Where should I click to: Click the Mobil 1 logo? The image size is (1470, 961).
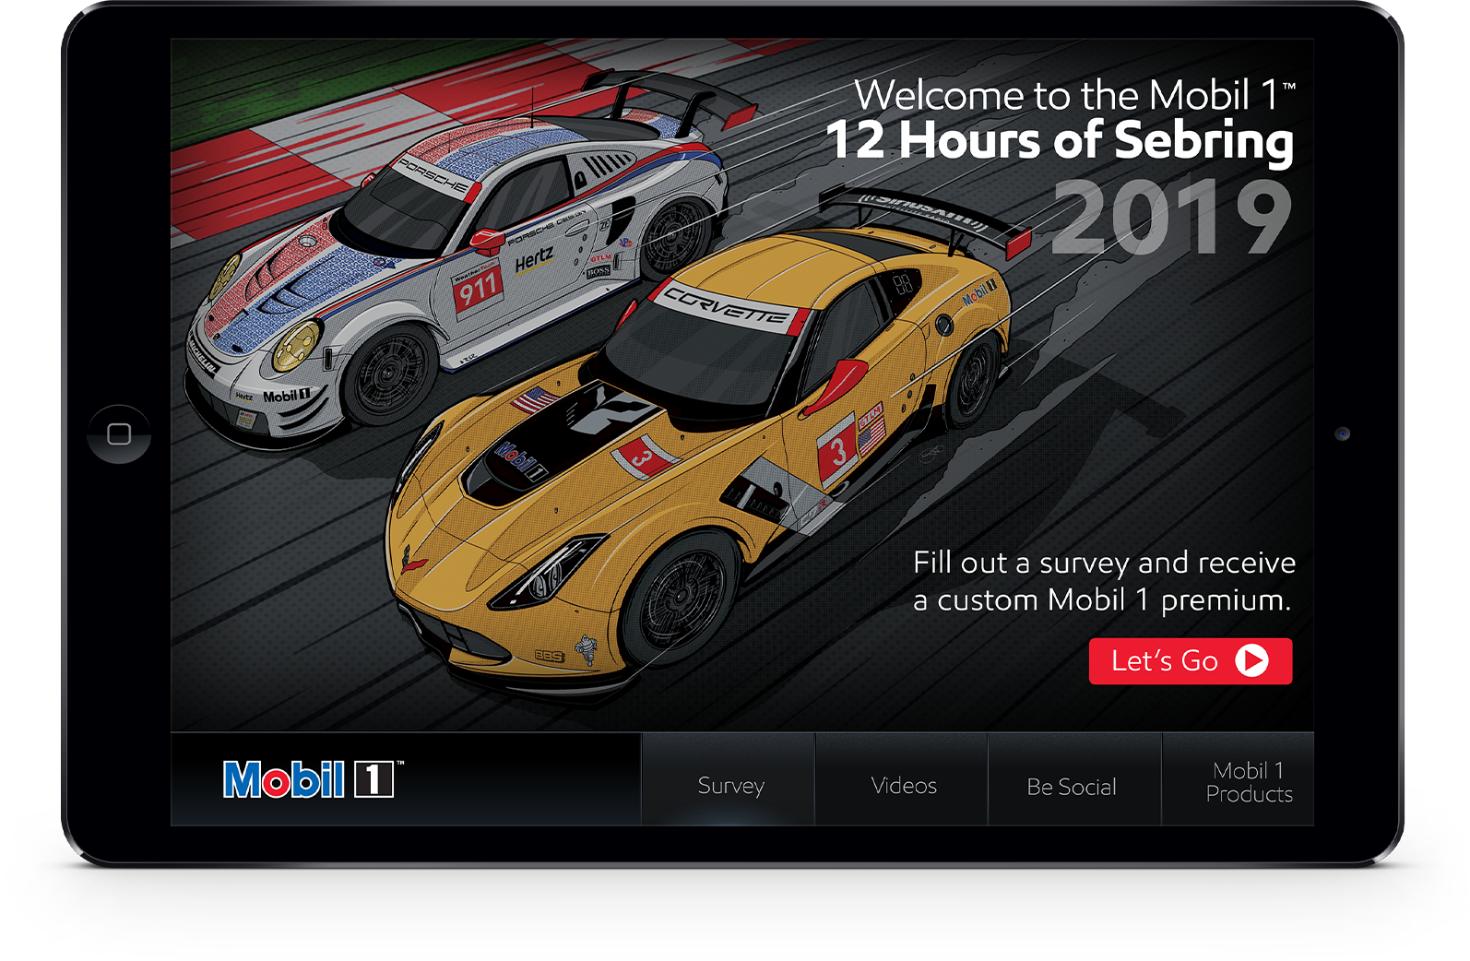coord(313,779)
